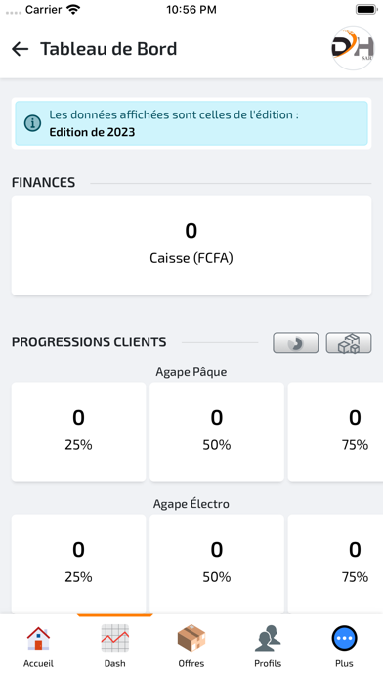Screen dimensions: 383x681
Task: Tap the Caisse (FCFA) finance card
Action: click(191, 246)
